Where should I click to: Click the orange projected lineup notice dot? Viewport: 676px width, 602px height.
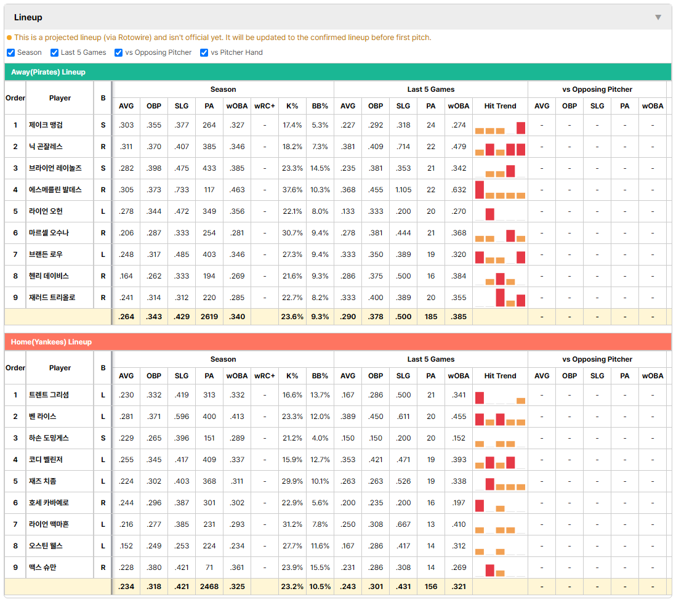point(9,38)
